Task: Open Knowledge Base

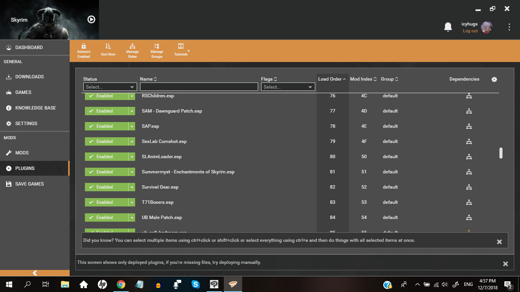Action: [x=35, y=108]
